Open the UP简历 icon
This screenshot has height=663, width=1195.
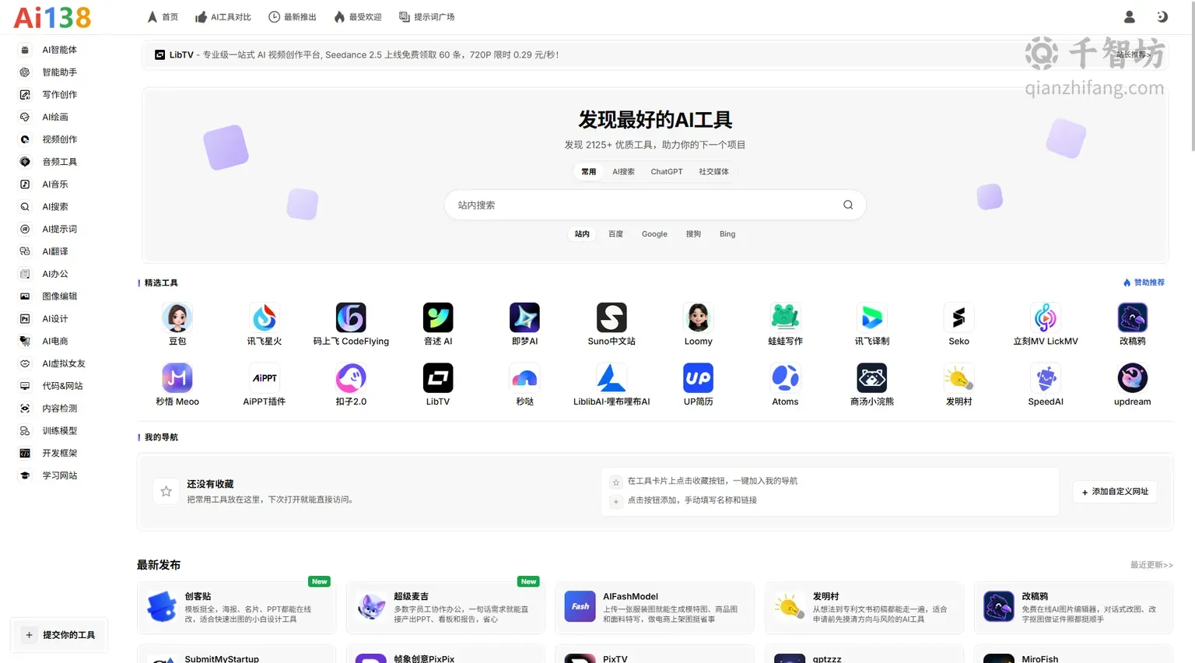pos(699,378)
